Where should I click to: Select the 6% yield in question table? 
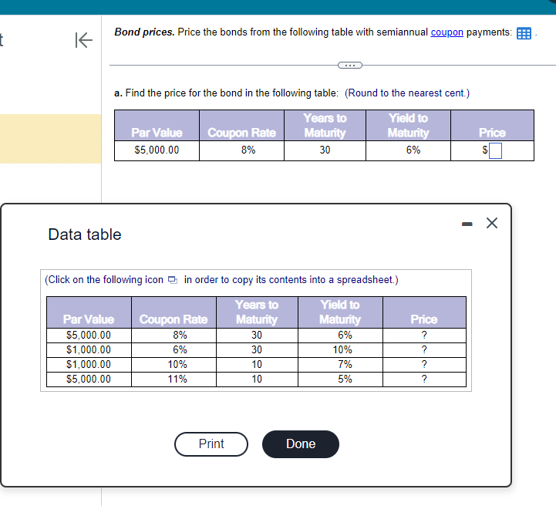(x=413, y=150)
